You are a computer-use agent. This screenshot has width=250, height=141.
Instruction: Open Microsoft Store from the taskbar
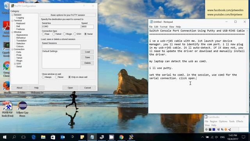click(53, 137)
